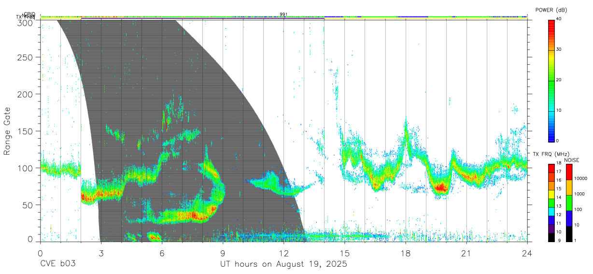593x274 pixels.
Task: Click the blue segment of NOISE colorbar
Action: pyautogui.click(x=569, y=218)
